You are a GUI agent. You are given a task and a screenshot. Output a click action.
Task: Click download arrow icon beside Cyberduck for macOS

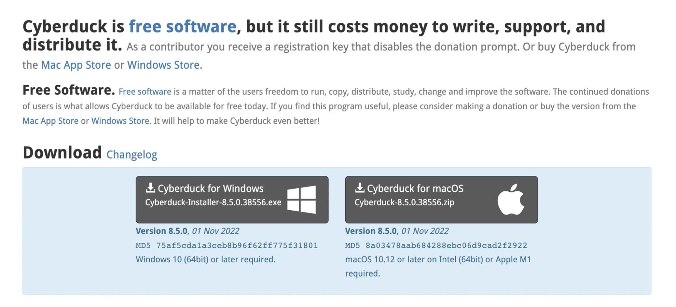(359, 188)
